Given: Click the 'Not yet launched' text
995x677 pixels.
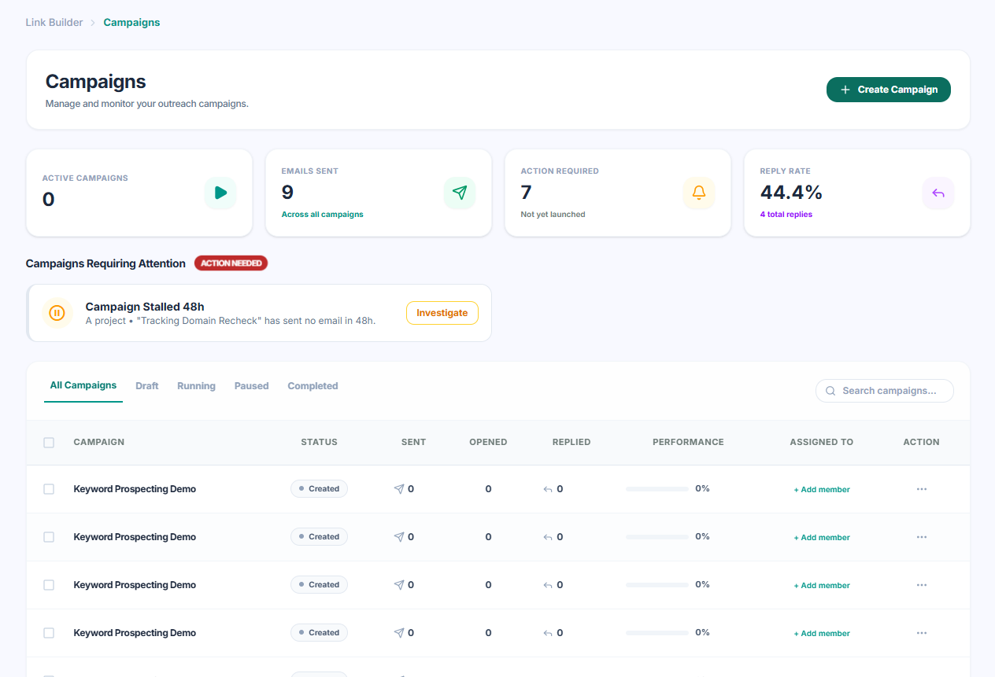Looking at the screenshot, I should (553, 215).
